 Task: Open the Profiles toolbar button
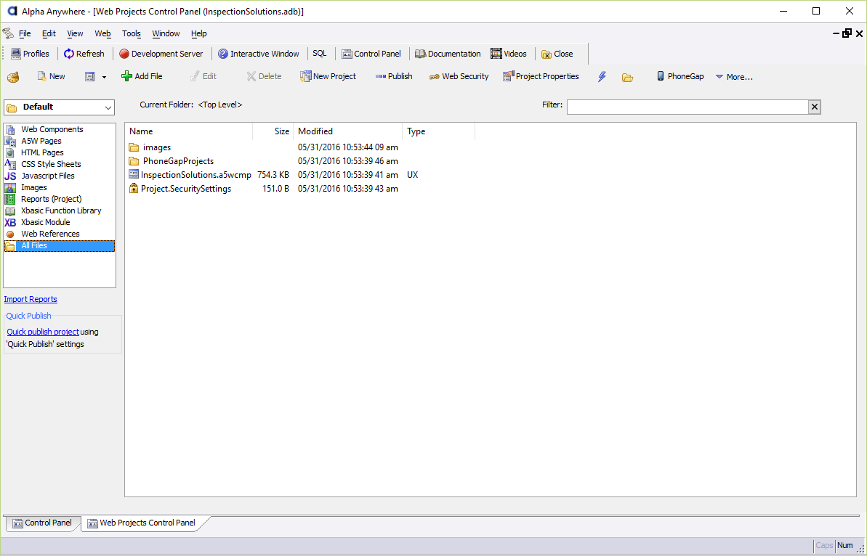pyautogui.click(x=30, y=54)
